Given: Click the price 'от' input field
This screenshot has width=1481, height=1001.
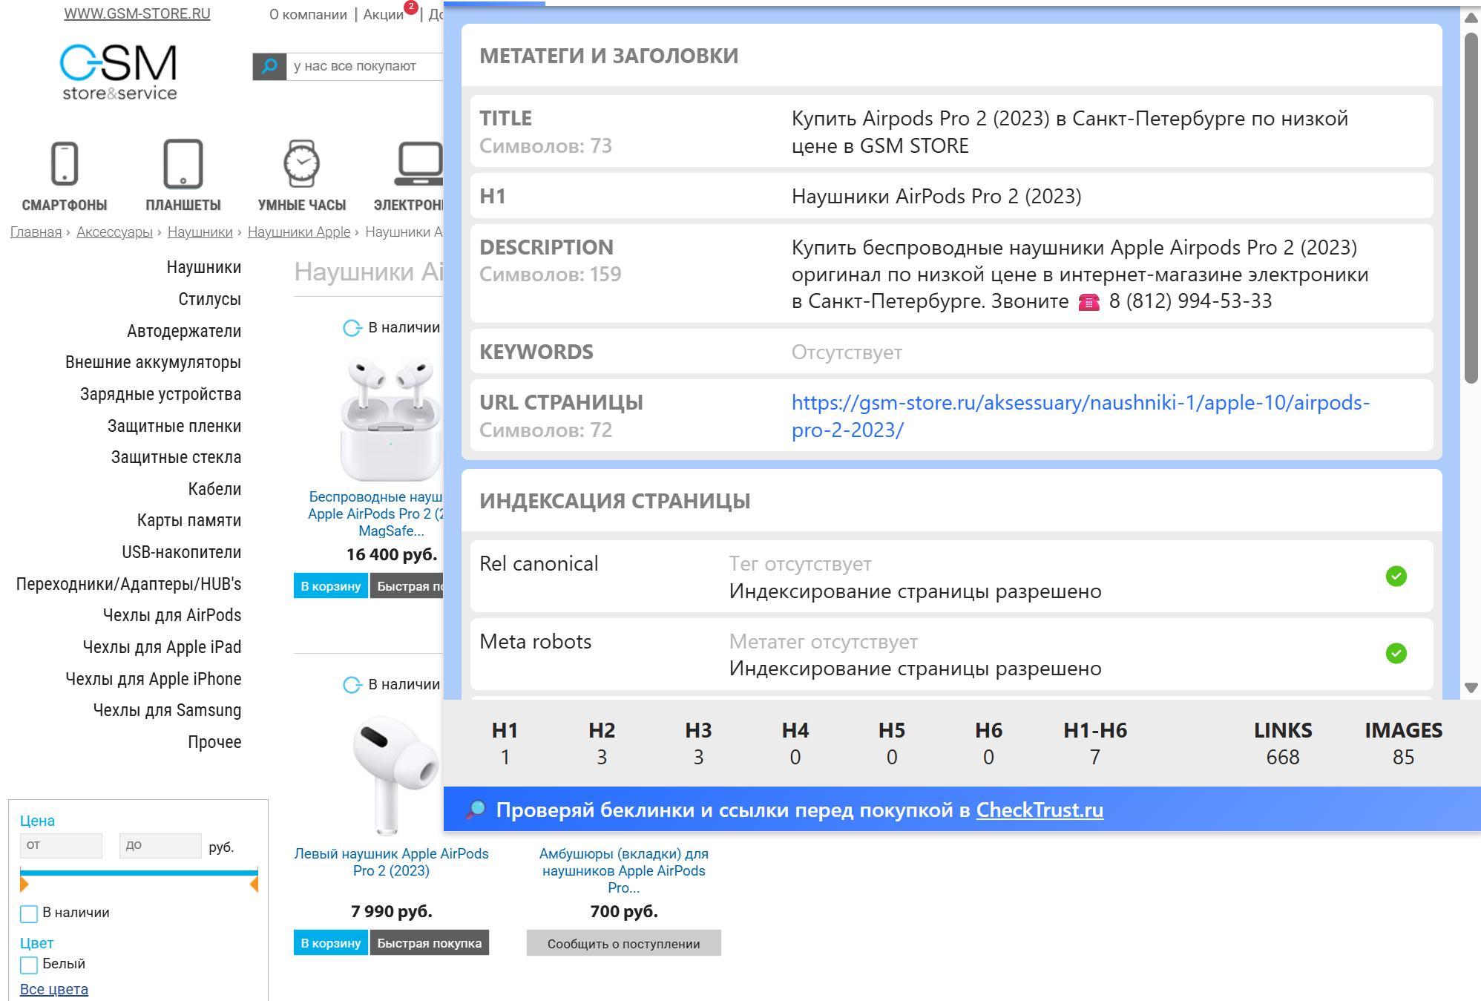Looking at the screenshot, I should [61, 845].
